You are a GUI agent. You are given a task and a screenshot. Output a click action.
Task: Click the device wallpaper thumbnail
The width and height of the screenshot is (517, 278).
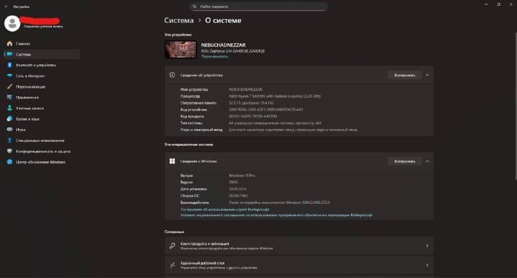click(180, 50)
